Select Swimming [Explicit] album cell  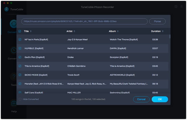click(x=120, y=92)
